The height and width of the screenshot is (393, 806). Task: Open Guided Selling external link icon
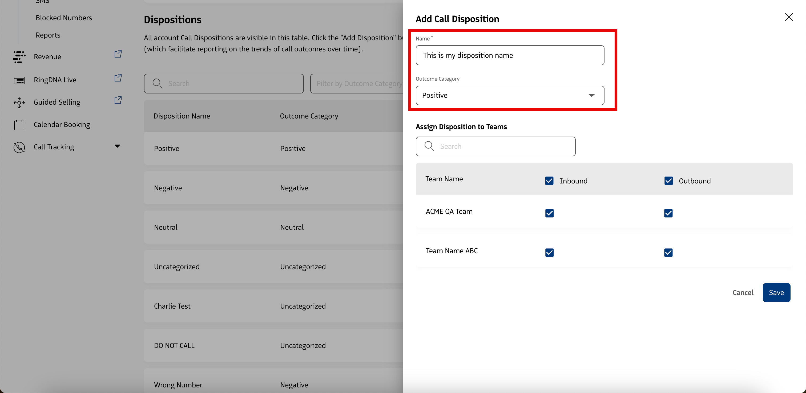pyautogui.click(x=118, y=100)
